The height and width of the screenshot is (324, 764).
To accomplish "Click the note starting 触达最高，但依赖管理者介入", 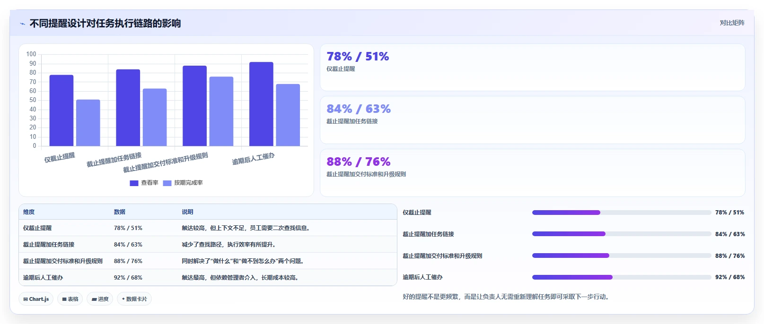I will click(241, 278).
